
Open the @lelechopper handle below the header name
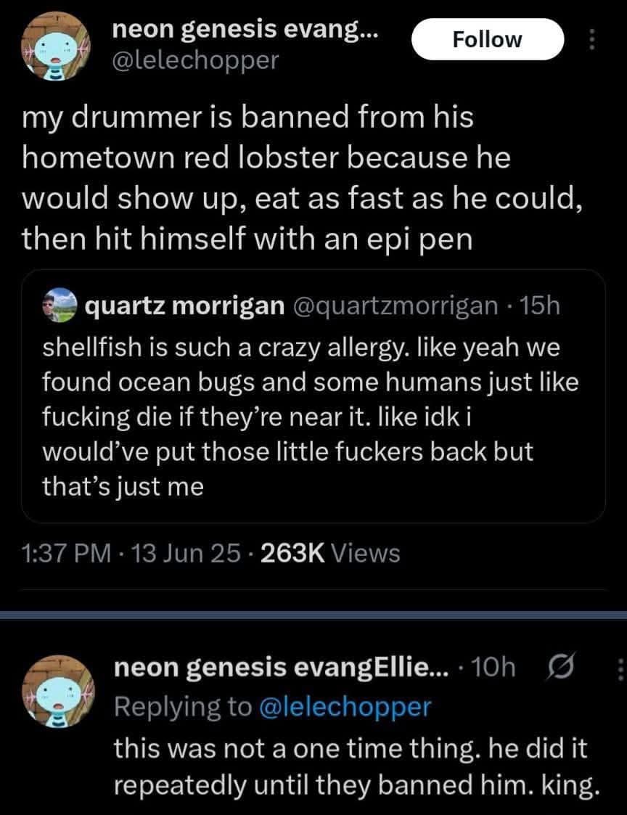click(196, 60)
